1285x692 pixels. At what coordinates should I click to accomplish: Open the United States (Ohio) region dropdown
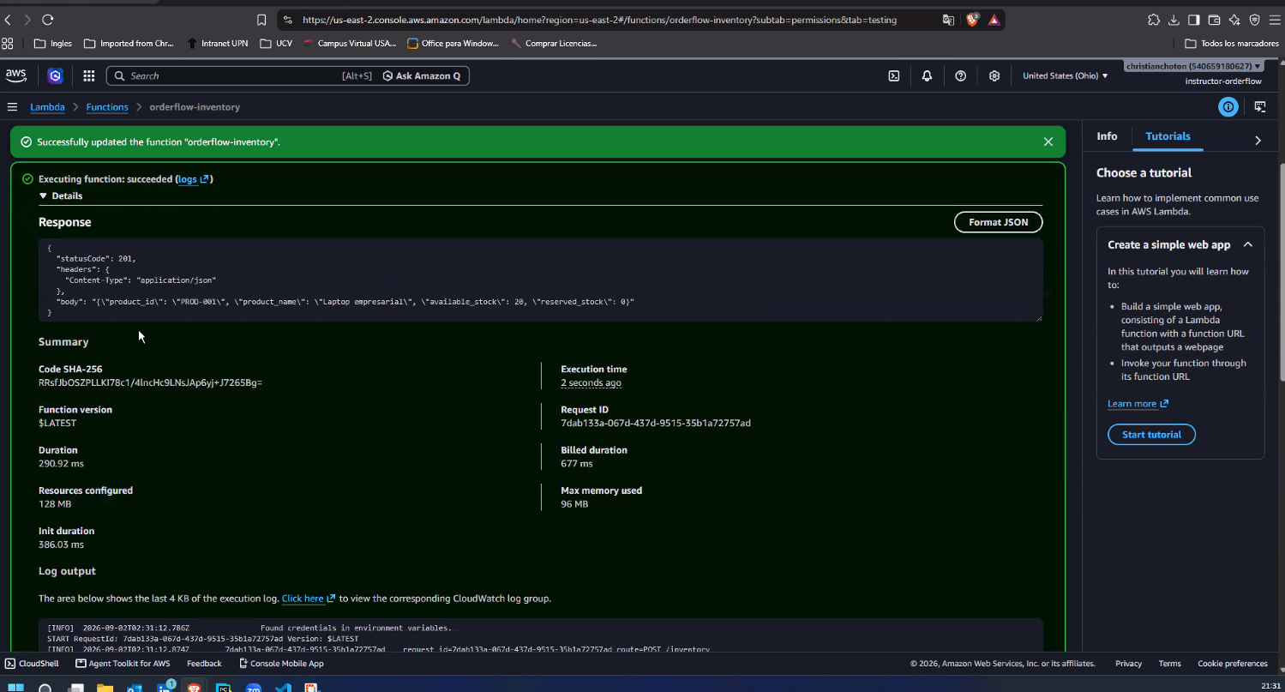[x=1065, y=76]
